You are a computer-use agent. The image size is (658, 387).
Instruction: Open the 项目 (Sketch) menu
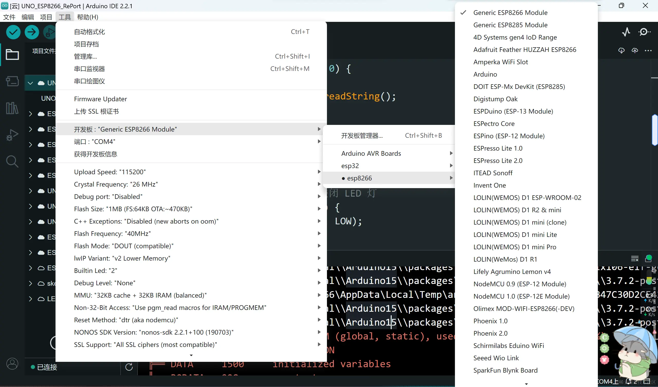click(x=46, y=17)
